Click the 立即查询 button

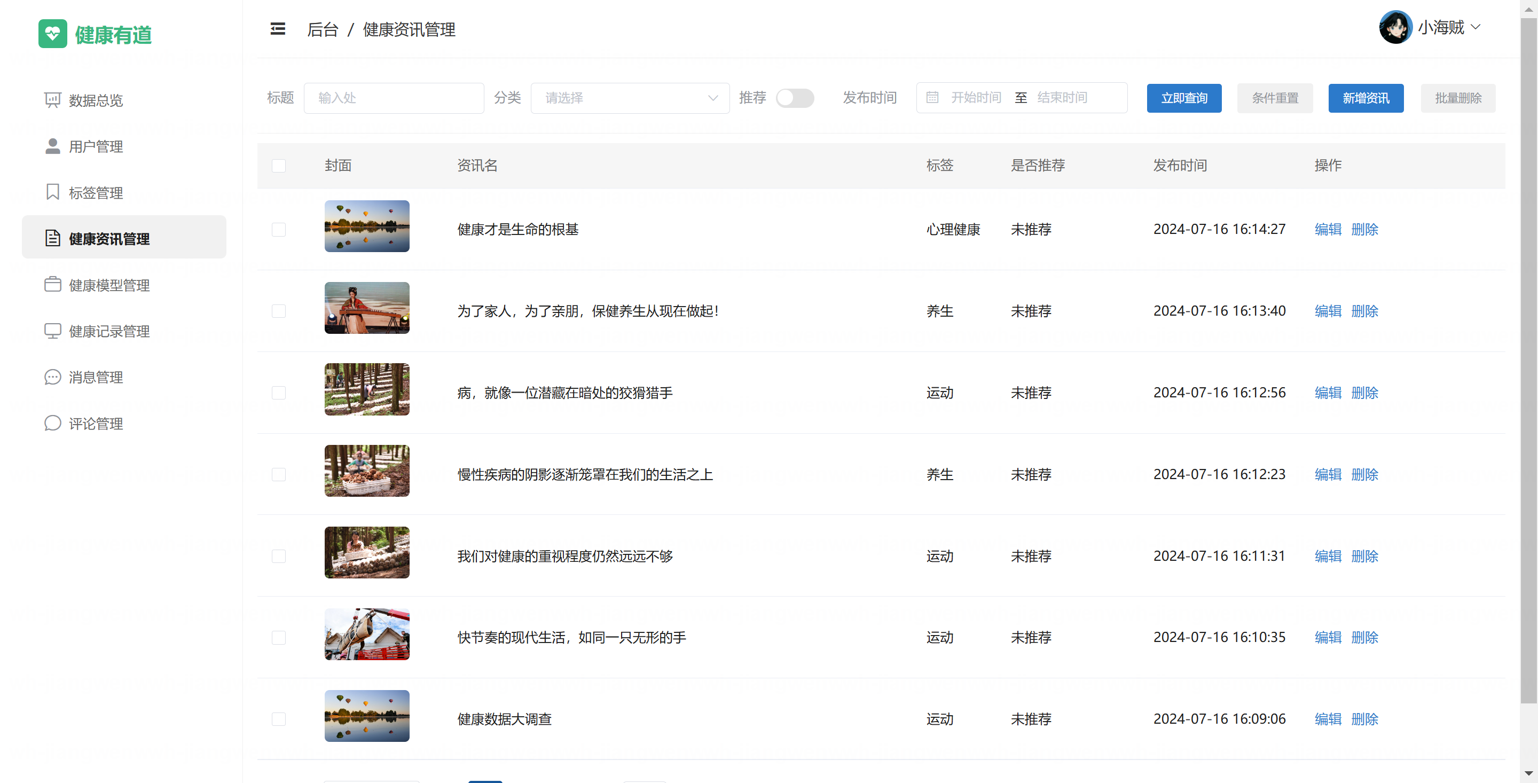[x=1183, y=98]
